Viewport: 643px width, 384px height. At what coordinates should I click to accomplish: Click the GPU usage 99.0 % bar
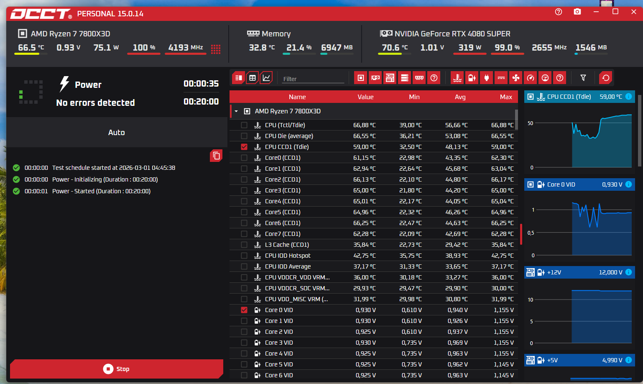(507, 54)
